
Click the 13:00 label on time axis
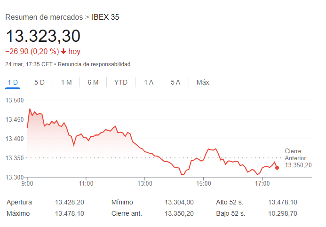(x=145, y=183)
